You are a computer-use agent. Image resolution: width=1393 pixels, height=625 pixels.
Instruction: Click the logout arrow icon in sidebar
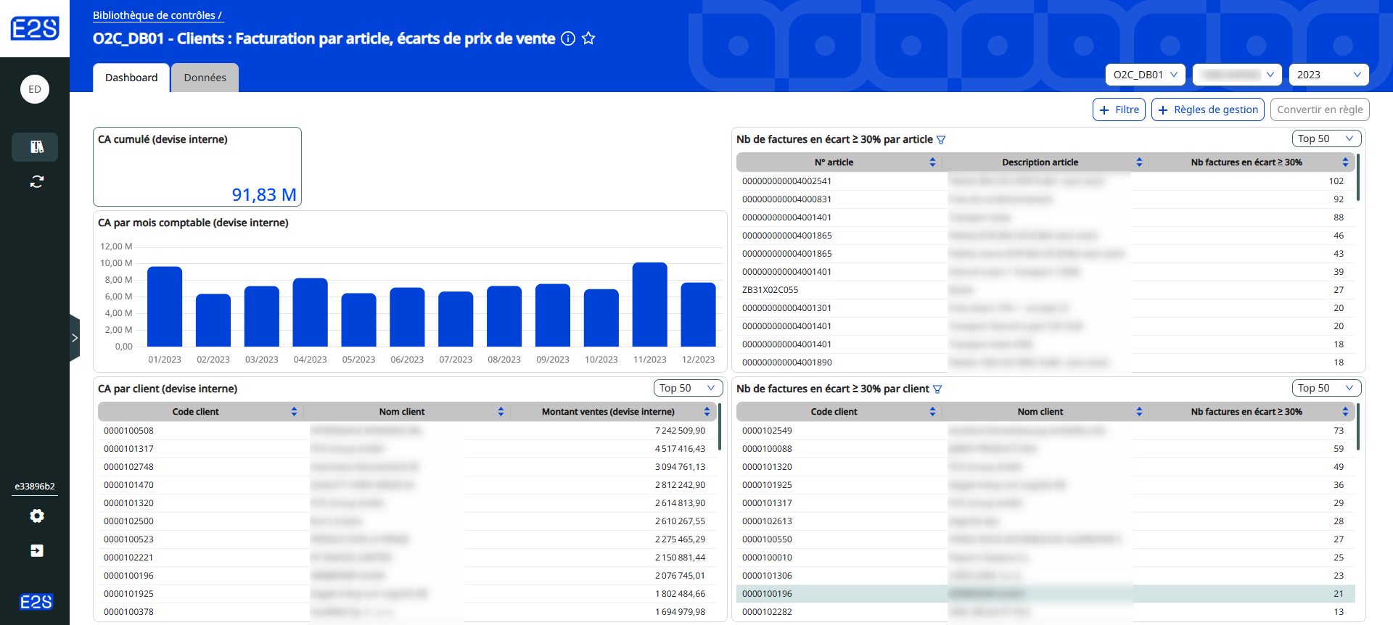[37, 550]
